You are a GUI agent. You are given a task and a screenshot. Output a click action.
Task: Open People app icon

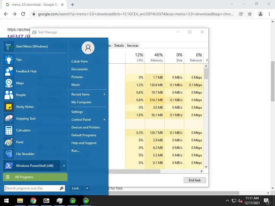click(x=9, y=95)
